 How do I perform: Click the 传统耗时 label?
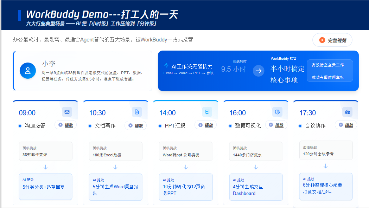pos(240,61)
